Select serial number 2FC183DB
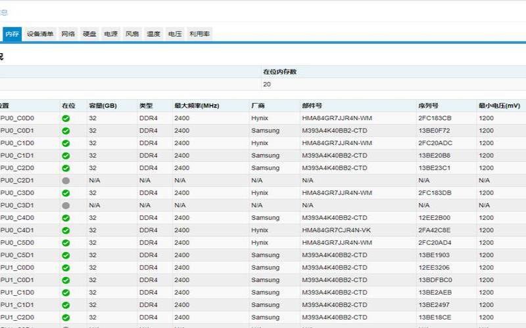Image resolution: width=526 pixels, height=328 pixels. tap(435, 193)
